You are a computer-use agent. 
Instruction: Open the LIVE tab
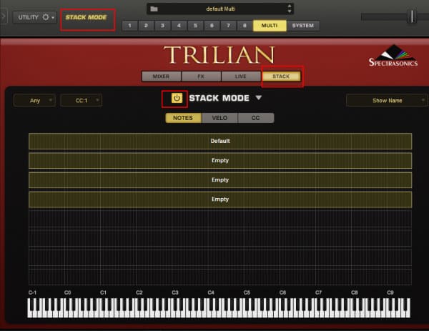click(241, 76)
